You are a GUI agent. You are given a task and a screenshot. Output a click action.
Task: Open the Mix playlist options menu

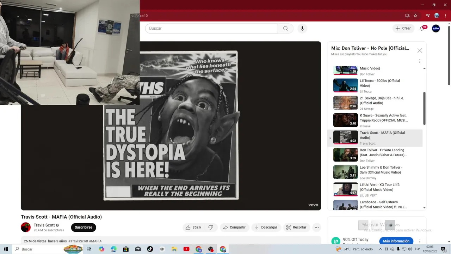click(420, 61)
